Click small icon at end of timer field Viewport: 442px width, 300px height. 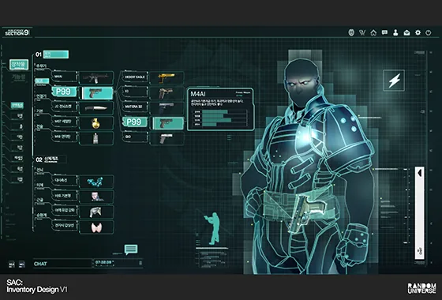[140, 263]
